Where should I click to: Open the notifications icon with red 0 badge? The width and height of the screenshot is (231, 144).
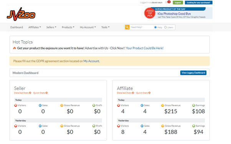[x=168, y=2]
